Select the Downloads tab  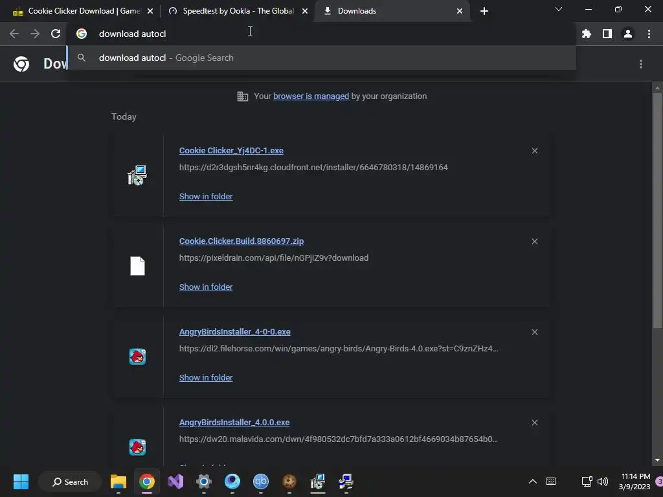coord(392,11)
